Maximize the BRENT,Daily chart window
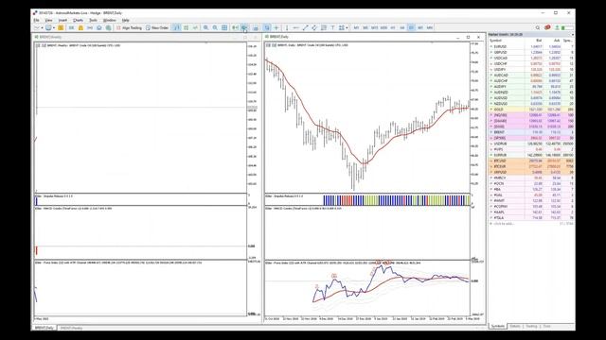The image size is (606, 340). click(x=468, y=37)
